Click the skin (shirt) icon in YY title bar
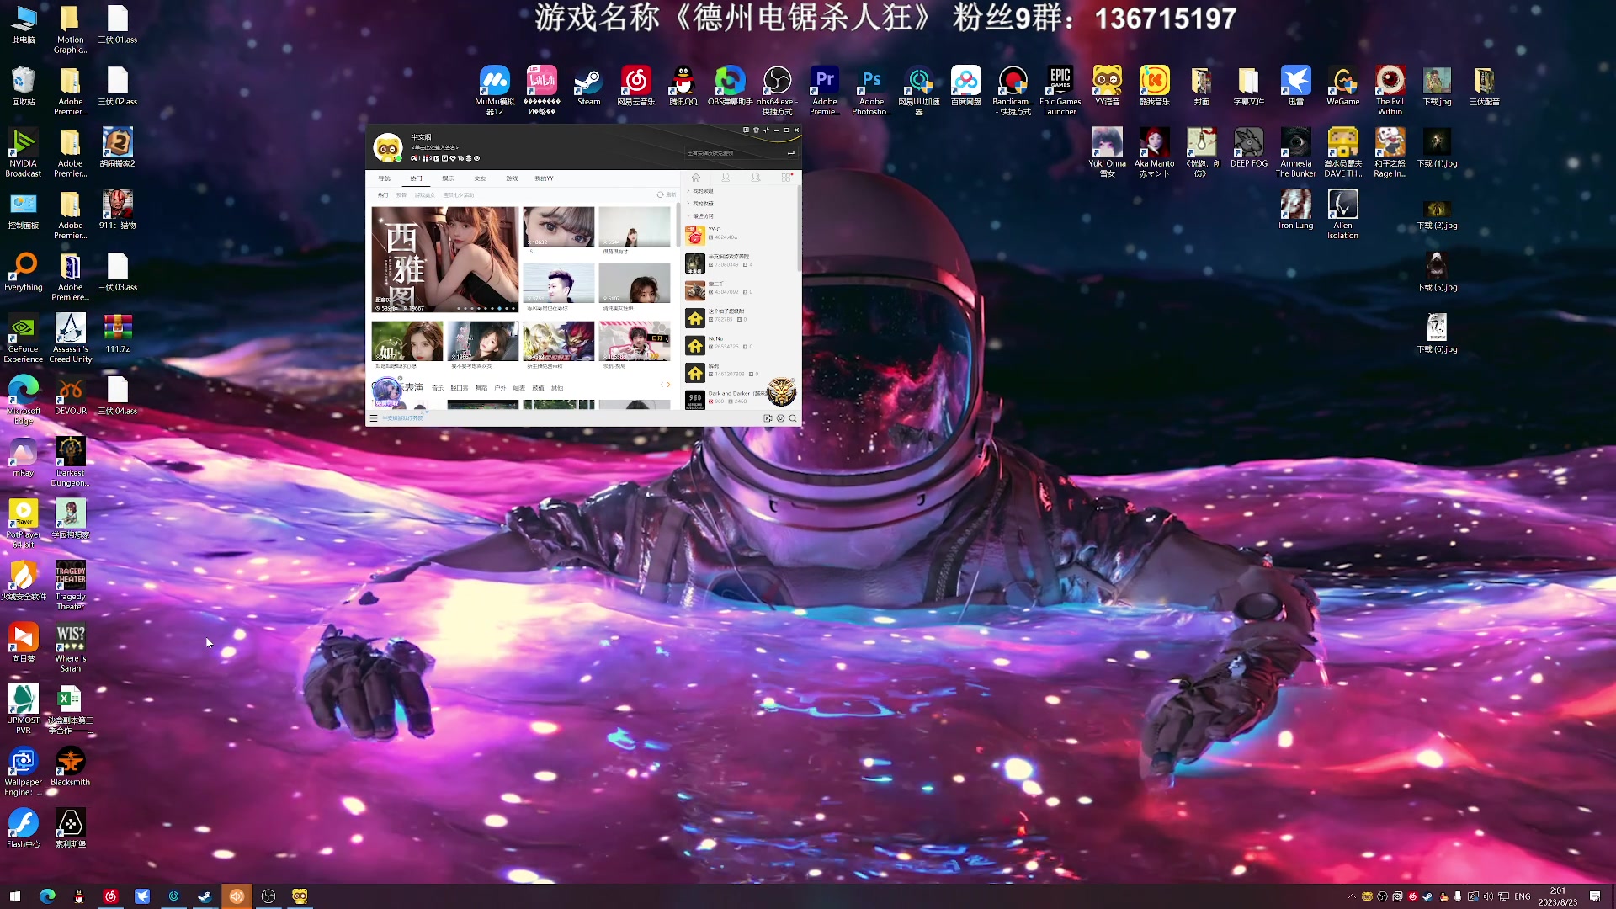1616x909 pixels. pyautogui.click(x=756, y=130)
